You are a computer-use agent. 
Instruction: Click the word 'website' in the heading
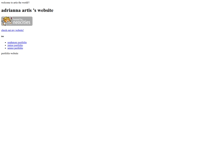(x=46, y=10)
